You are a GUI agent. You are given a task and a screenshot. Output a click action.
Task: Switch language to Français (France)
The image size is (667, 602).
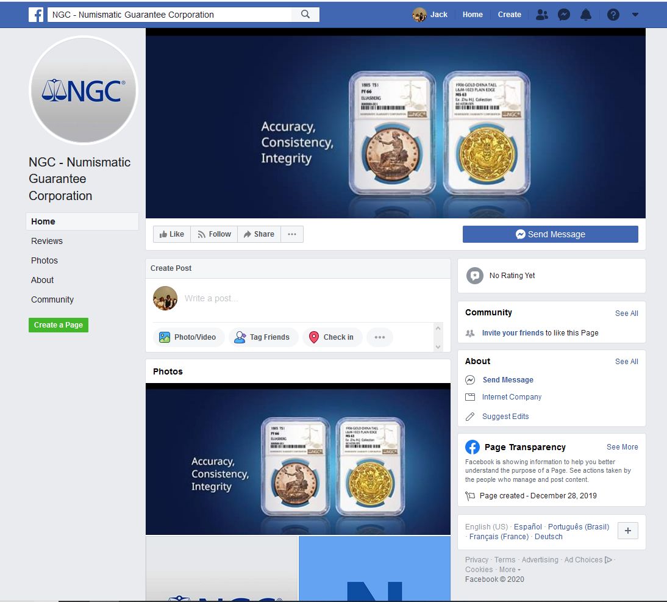499,537
